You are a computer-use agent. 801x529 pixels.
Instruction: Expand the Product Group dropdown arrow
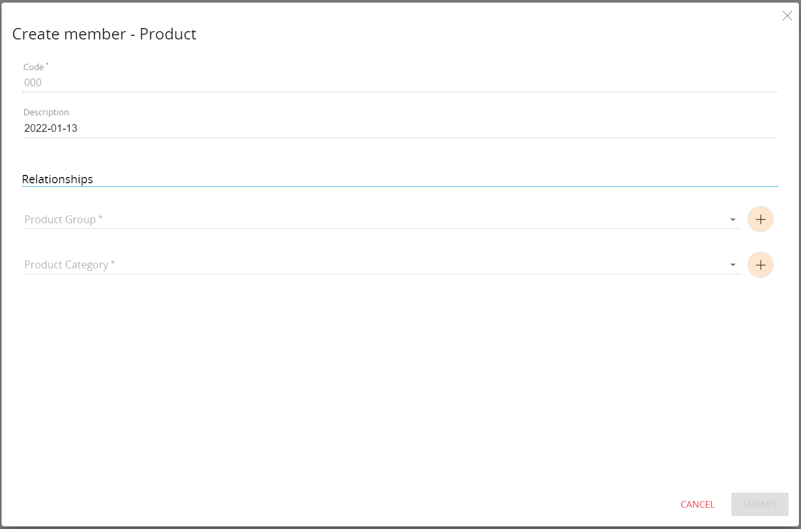[x=732, y=220]
